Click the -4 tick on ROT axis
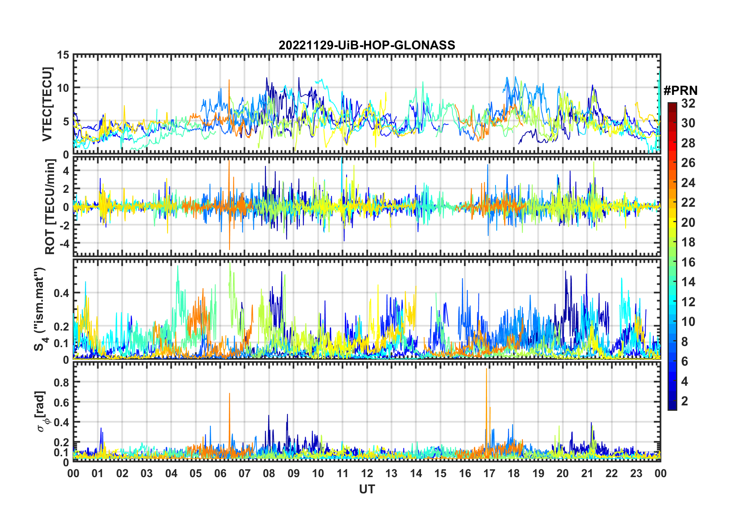The image size is (734, 513). [64, 244]
